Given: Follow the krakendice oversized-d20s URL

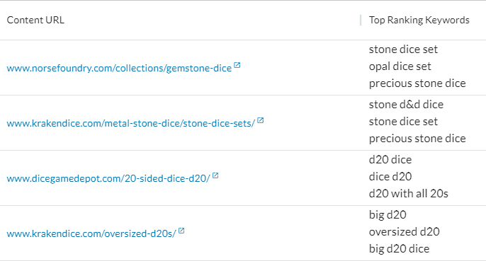Looking at the screenshot, I should click(x=91, y=233).
